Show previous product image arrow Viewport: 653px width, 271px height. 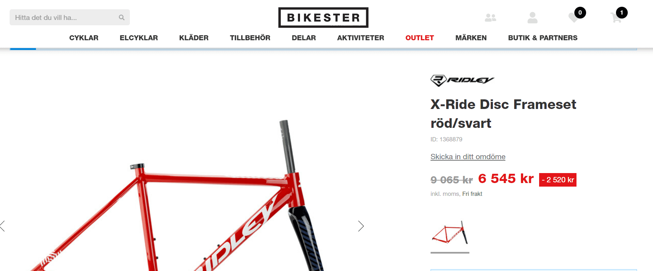pyautogui.click(x=2, y=226)
